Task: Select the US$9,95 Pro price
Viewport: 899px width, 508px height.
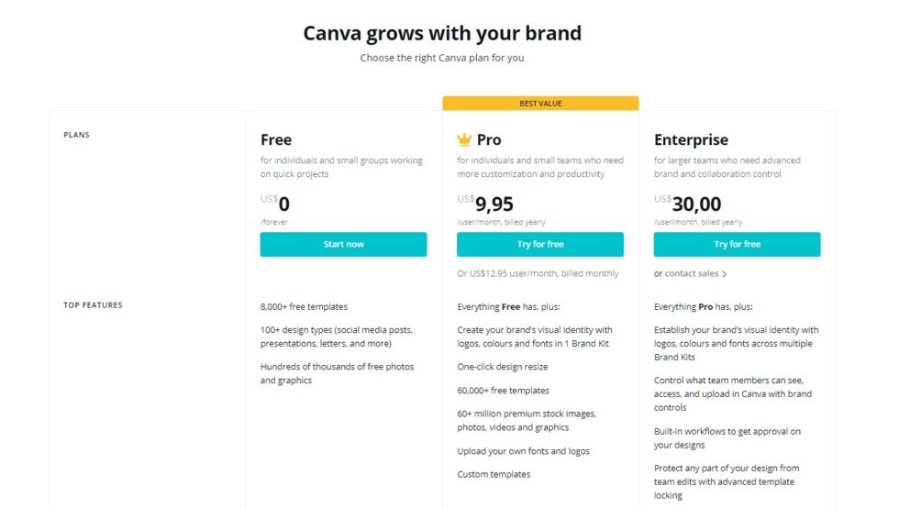Action: coord(485,204)
